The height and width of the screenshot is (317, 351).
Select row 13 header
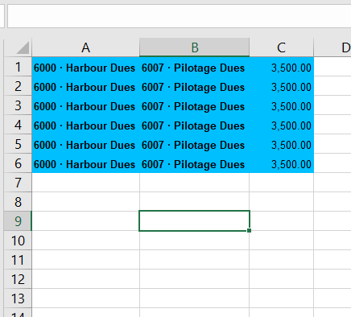[18, 298]
